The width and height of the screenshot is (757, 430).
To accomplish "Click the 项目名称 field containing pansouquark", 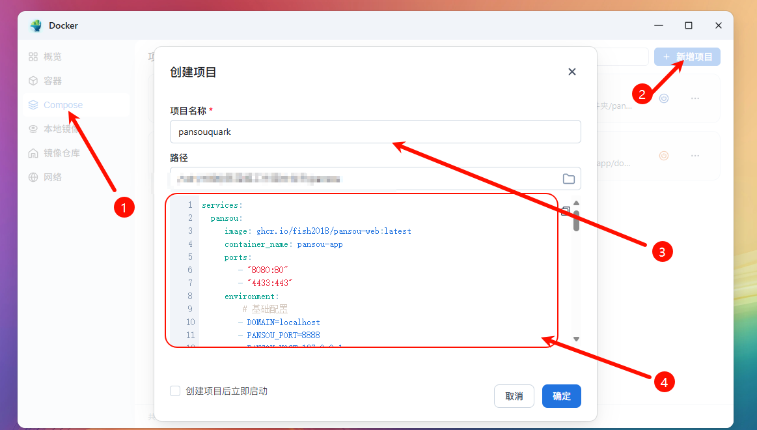I will (375, 132).
